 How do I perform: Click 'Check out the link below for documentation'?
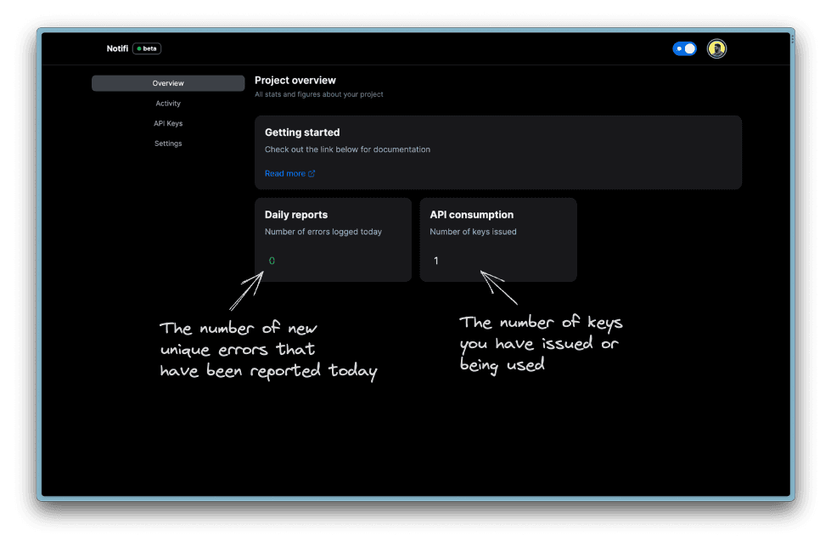click(x=348, y=149)
